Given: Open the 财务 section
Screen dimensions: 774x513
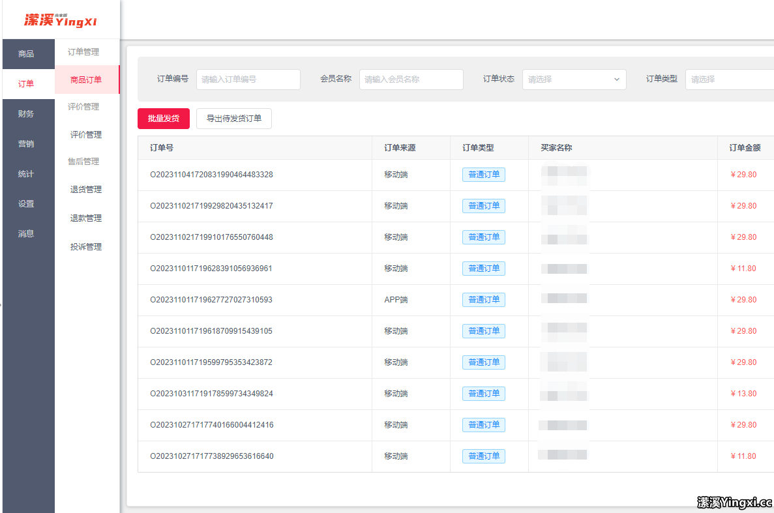Looking at the screenshot, I should pos(26,113).
